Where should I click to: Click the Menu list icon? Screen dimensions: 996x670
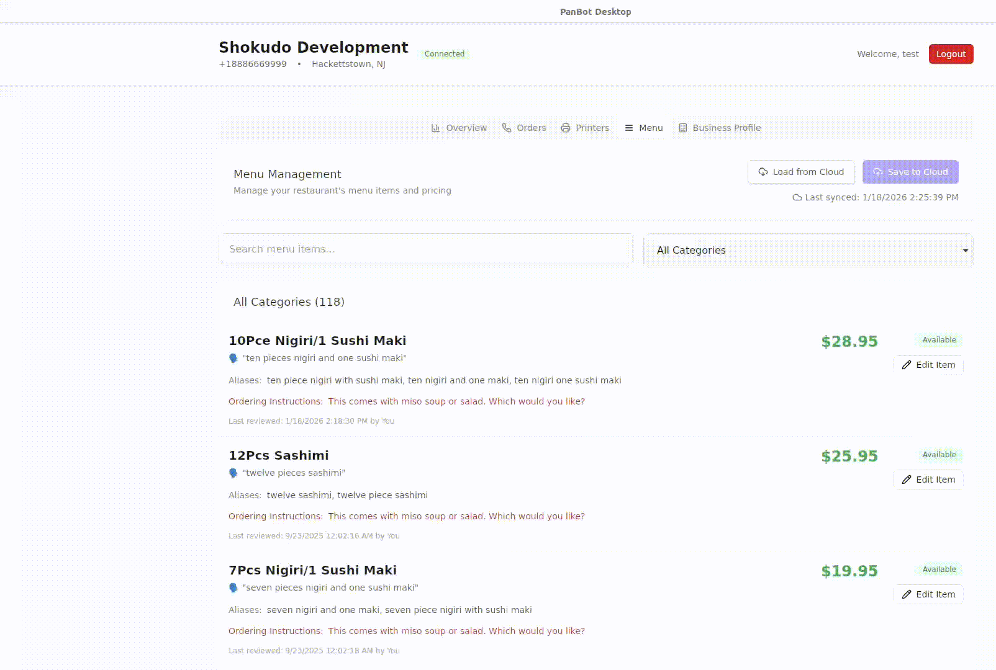[629, 128]
